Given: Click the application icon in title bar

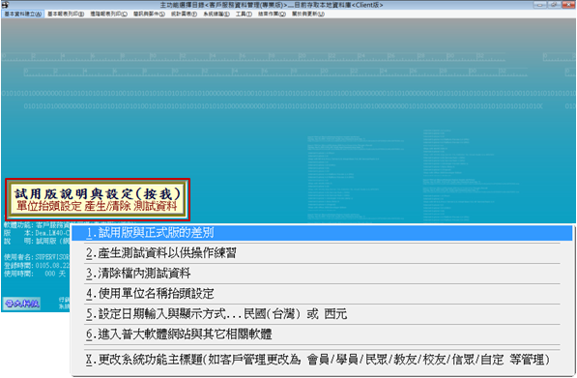Looking at the screenshot, I should click(5, 5).
